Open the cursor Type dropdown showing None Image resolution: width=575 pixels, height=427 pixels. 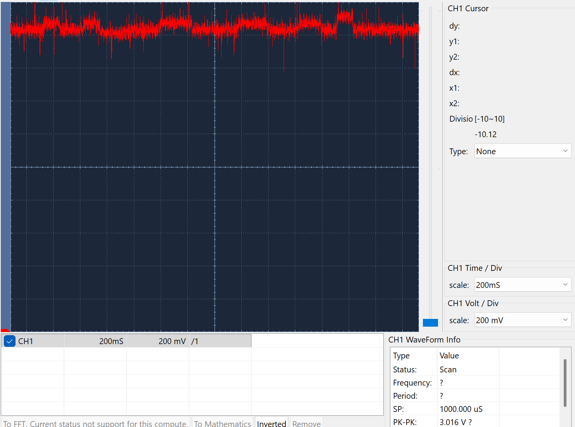pos(522,151)
